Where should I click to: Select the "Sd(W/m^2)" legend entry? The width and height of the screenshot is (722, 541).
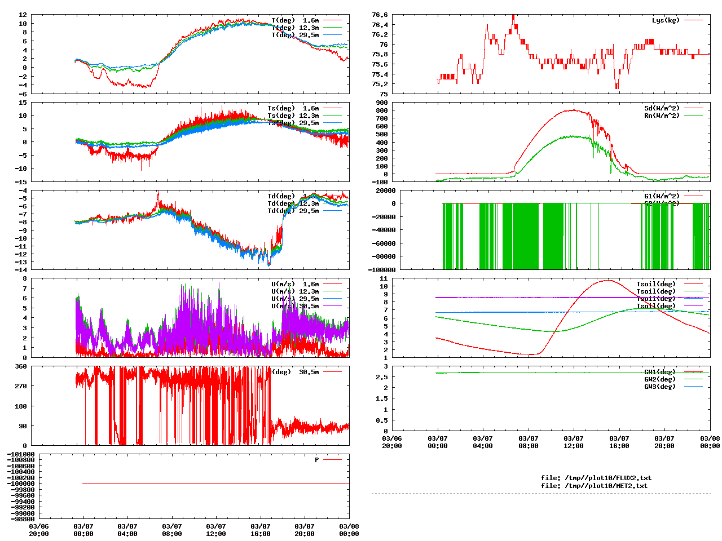click(662, 108)
